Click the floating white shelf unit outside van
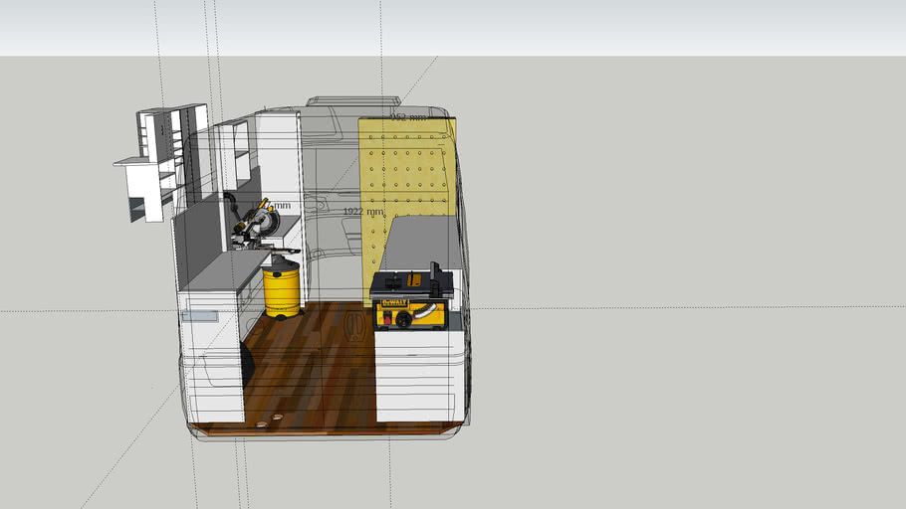 click(159, 164)
